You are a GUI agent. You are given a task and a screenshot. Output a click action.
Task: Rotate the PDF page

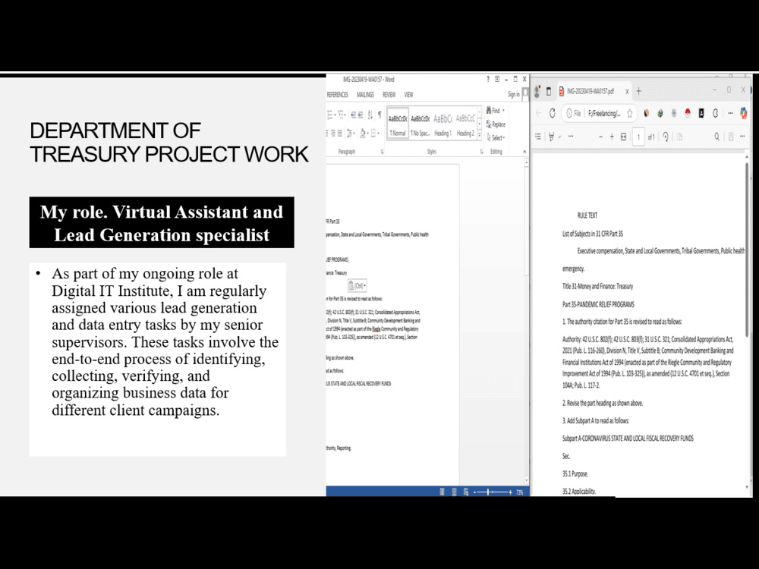pos(666,137)
